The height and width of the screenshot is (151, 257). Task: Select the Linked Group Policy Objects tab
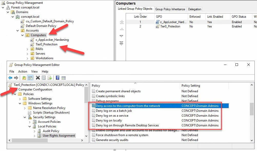tap(135, 9)
